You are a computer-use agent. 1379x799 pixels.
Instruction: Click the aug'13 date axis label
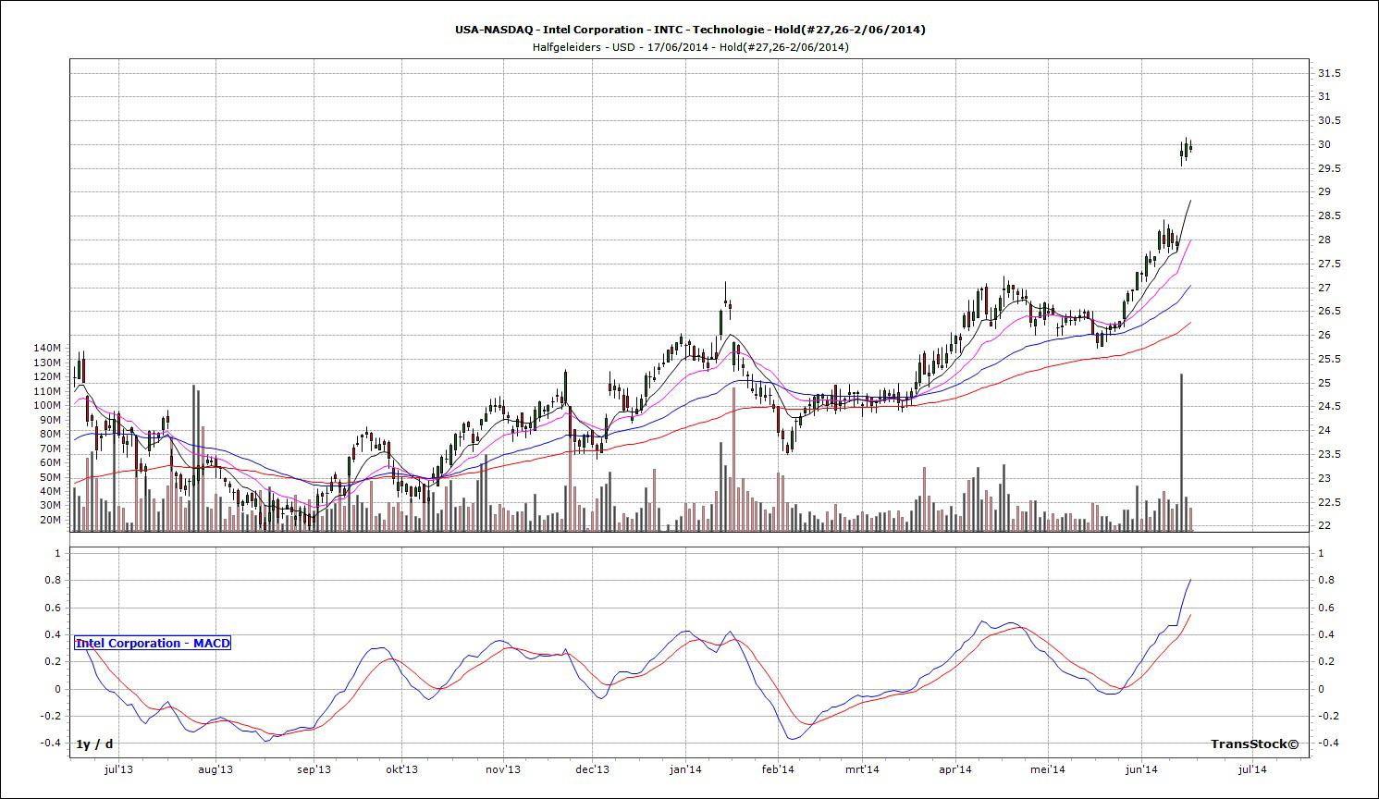(x=215, y=769)
